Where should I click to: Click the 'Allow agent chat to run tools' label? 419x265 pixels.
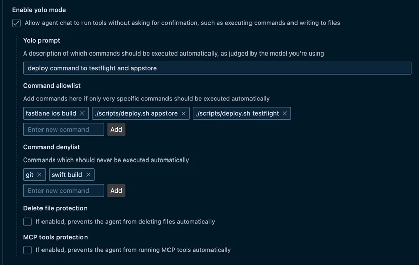tap(182, 23)
